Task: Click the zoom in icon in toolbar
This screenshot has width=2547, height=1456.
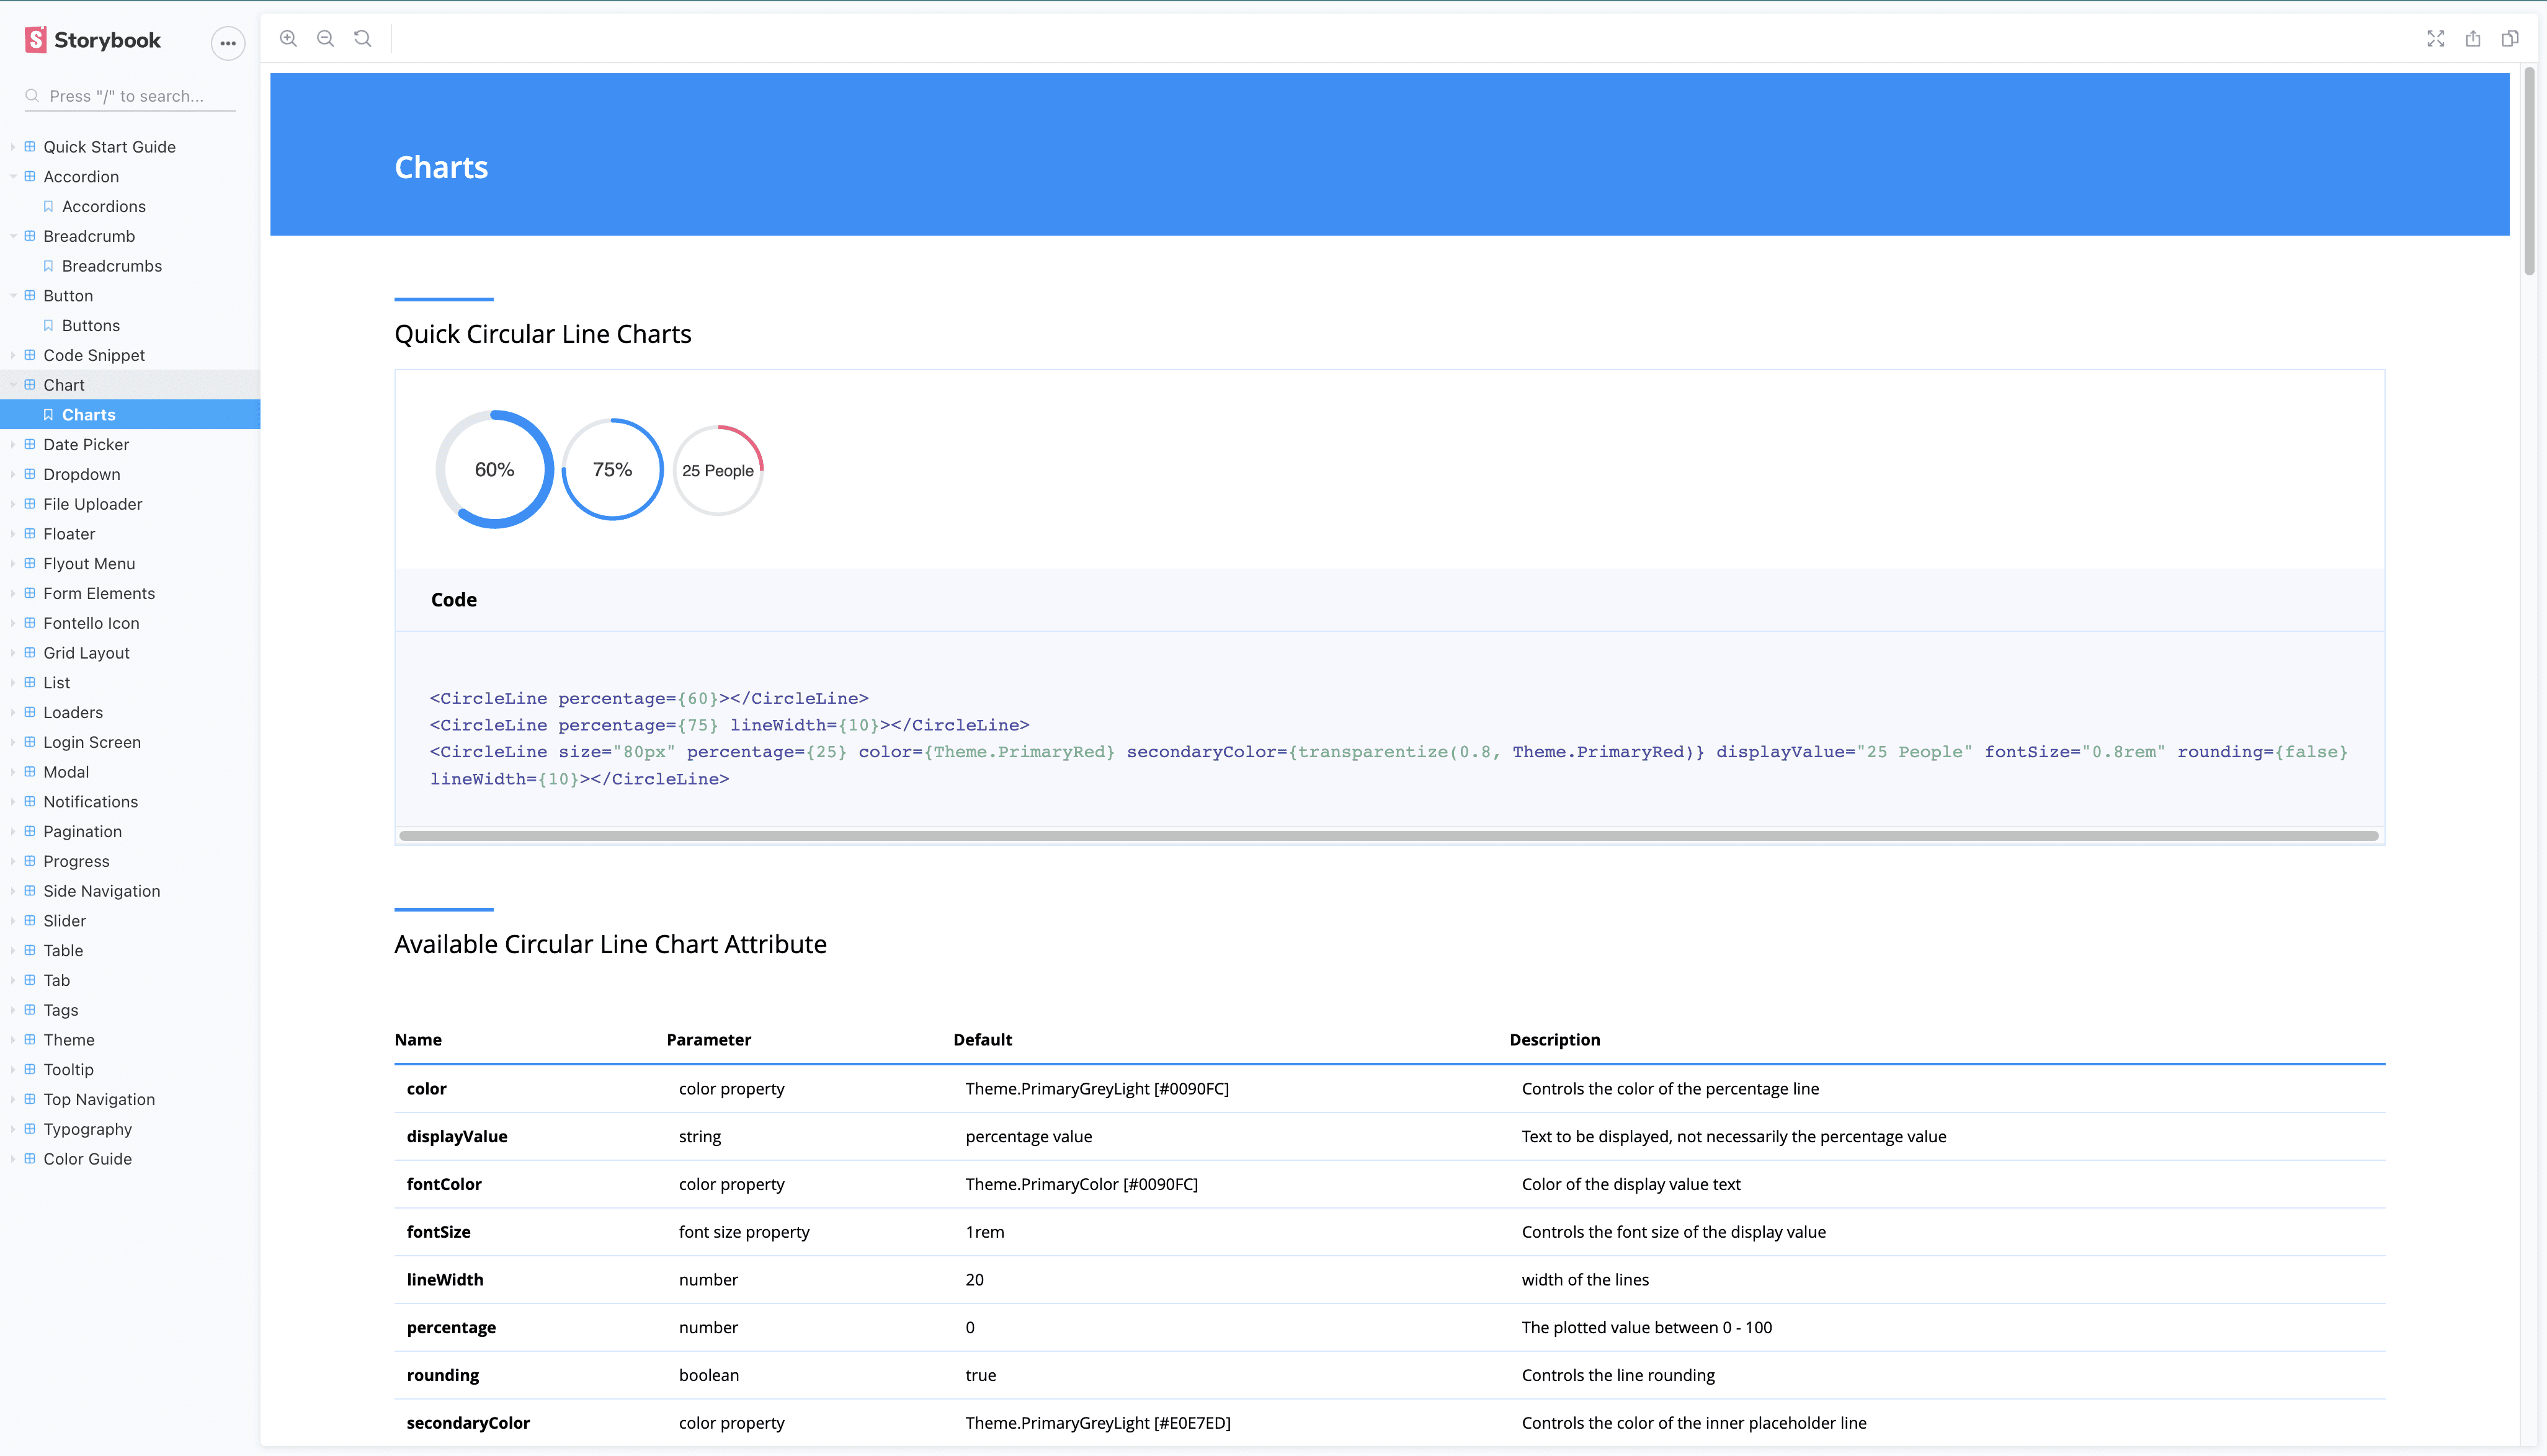Action: pos(288,39)
